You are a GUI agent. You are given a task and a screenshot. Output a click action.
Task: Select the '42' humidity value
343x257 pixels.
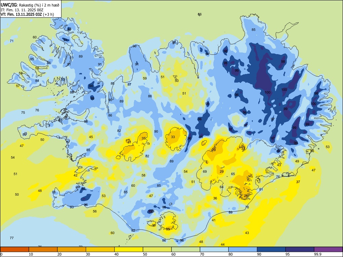click(75, 175)
